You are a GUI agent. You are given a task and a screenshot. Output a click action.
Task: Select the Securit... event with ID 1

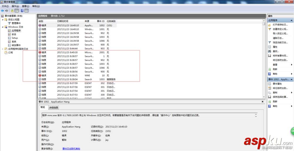pyautogui.click(x=77, y=56)
